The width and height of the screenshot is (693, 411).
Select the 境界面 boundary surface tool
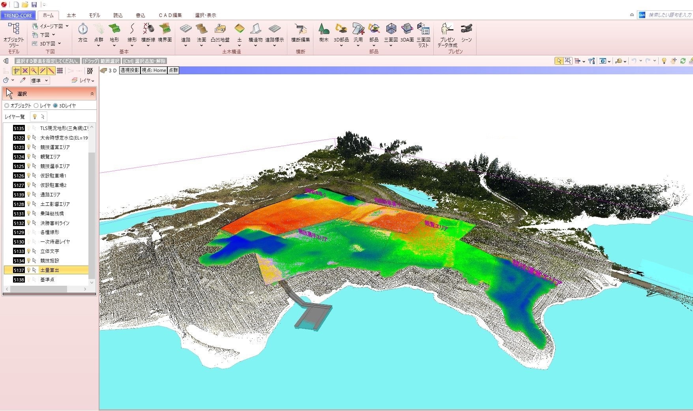pyautogui.click(x=165, y=29)
